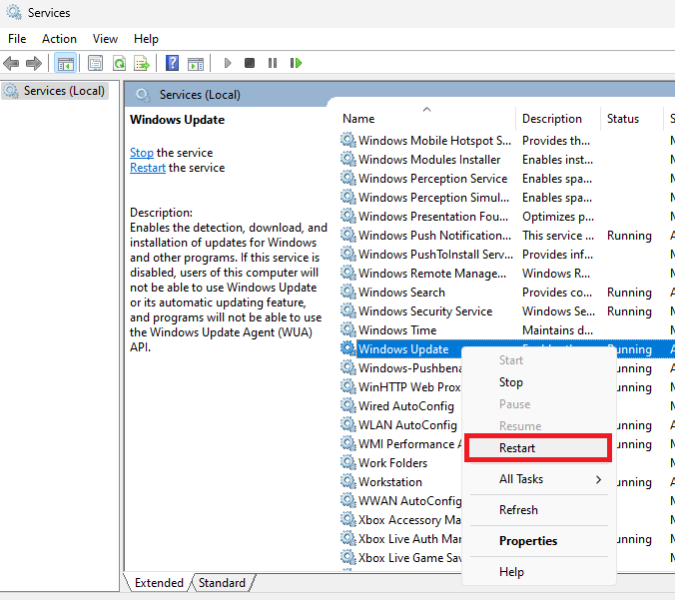Click the Restart Service toolbar icon
Viewport: 675px width, 600px height.
(x=296, y=63)
